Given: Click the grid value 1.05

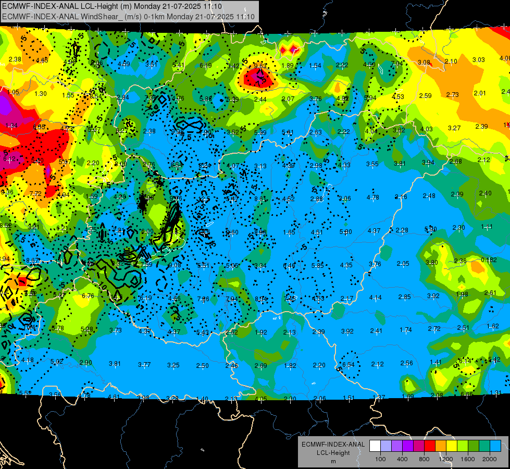Looking at the screenshot, I should (13, 92).
